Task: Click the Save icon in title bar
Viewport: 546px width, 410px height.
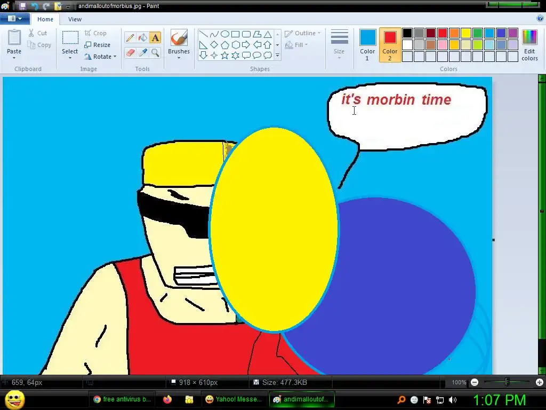Action: [22, 6]
